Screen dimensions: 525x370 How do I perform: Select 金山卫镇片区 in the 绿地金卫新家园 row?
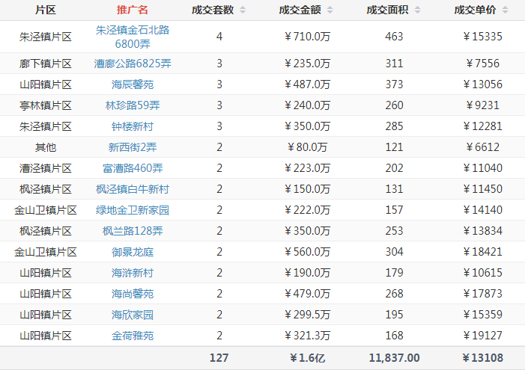pos(46,210)
